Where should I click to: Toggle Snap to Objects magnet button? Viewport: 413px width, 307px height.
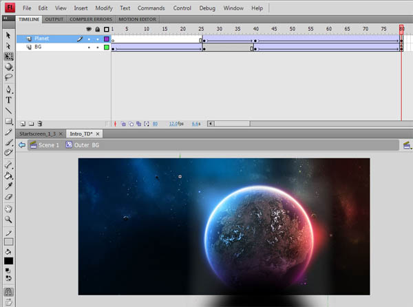coord(8,292)
